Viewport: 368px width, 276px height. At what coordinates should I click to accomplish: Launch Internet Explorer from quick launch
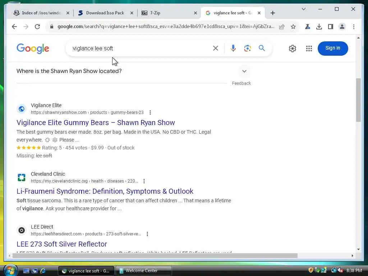[43, 271]
